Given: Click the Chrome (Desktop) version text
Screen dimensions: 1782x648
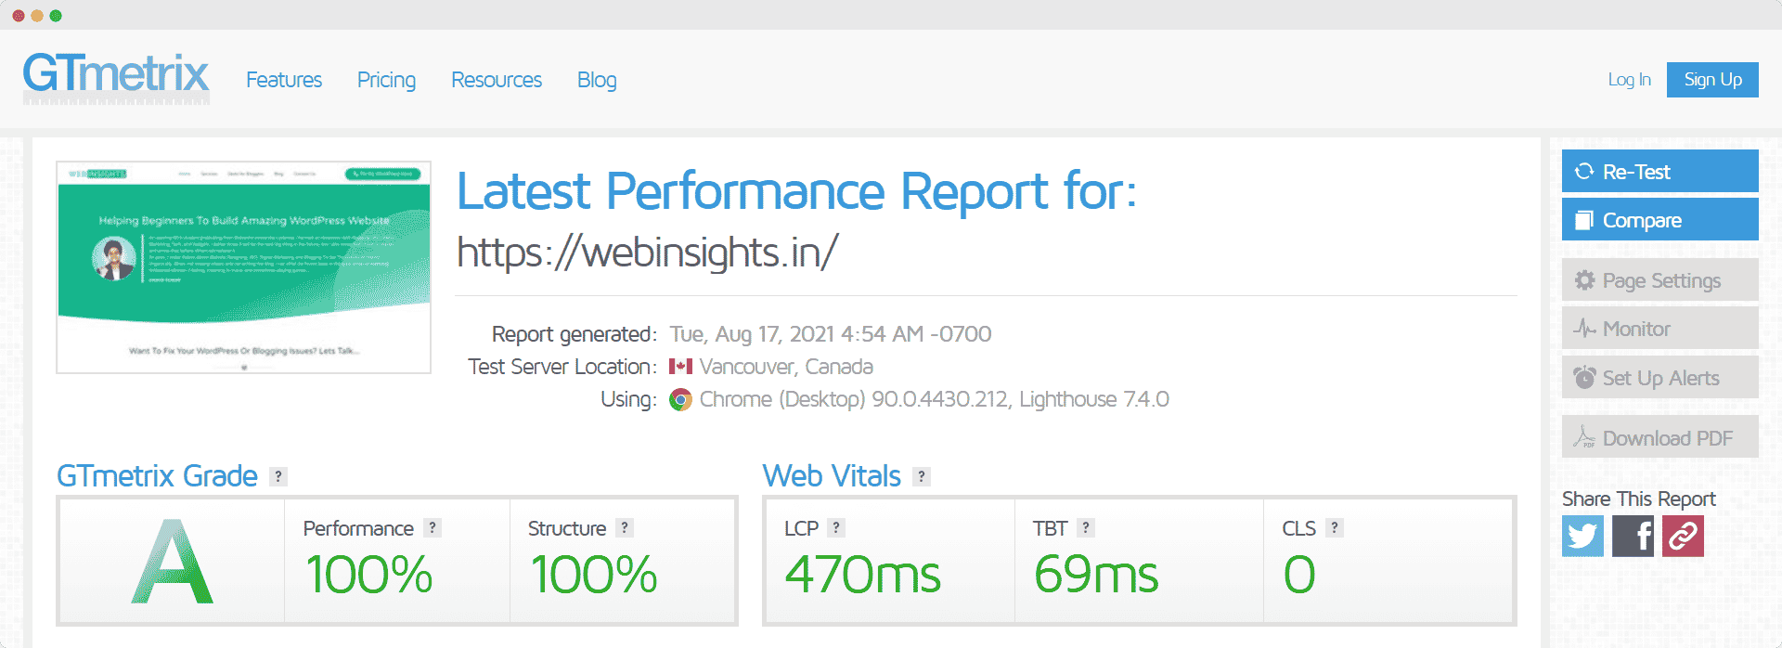Looking at the screenshot, I should pyautogui.click(x=934, y=399).
